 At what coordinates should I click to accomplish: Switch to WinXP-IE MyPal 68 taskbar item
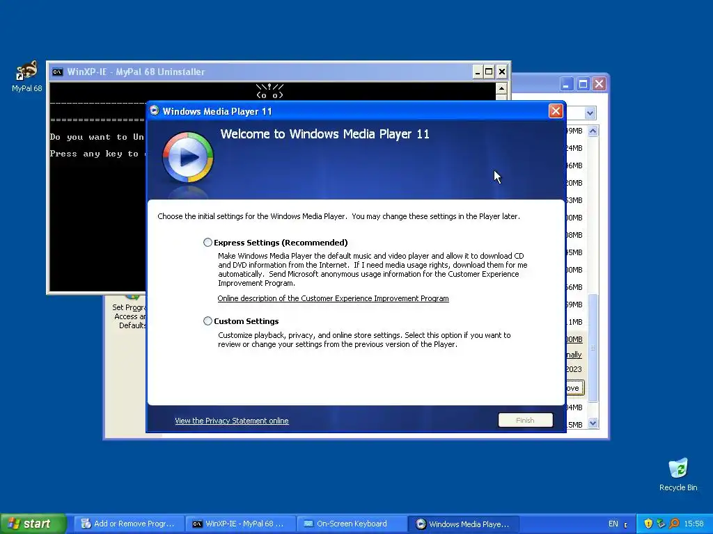pyautogui.click(x=240, y=524)
